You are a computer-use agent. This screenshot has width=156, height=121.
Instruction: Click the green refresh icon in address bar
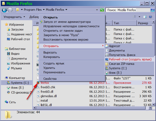point(102,10)
